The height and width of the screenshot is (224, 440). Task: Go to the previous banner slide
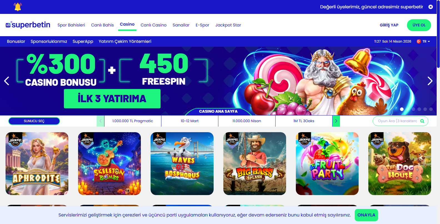(7, 81)
